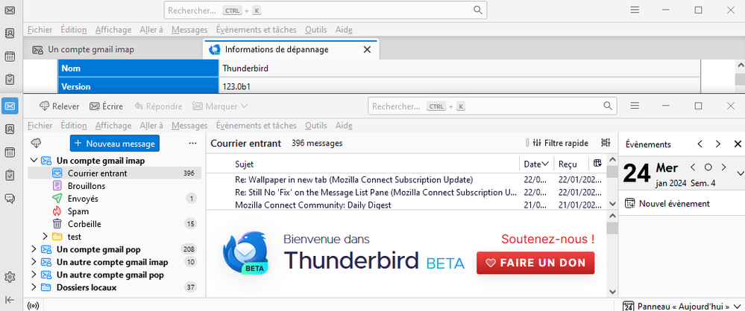Open the folder pane three-dots options menu
This screenshot has width=745, height=311.
tap(192, 143)
